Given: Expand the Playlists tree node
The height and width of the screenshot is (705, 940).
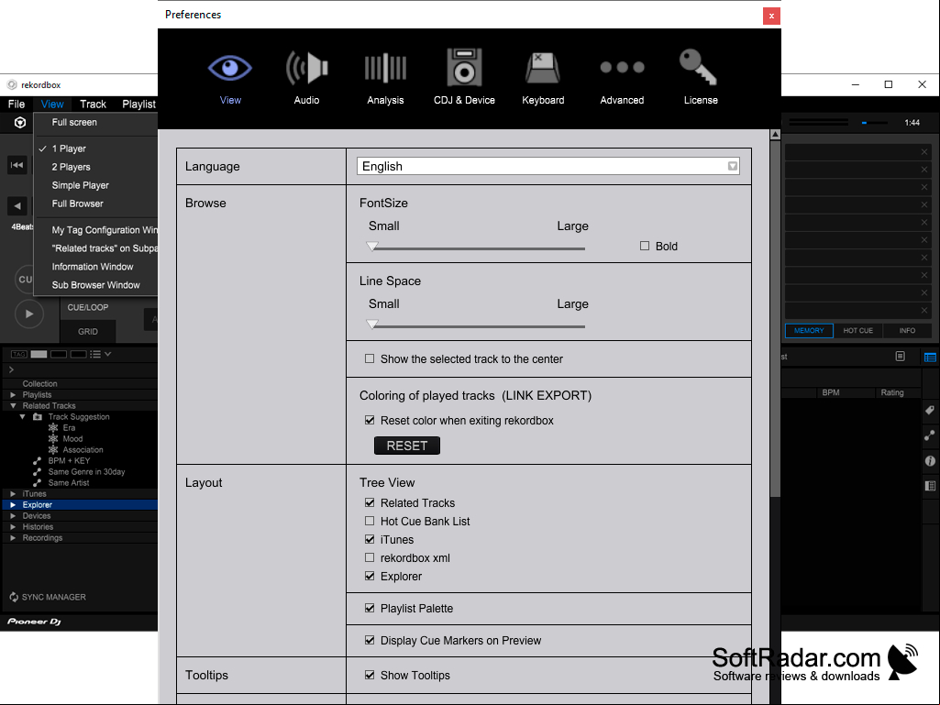Looking at the screenshot, I should (x=13, y=394).
